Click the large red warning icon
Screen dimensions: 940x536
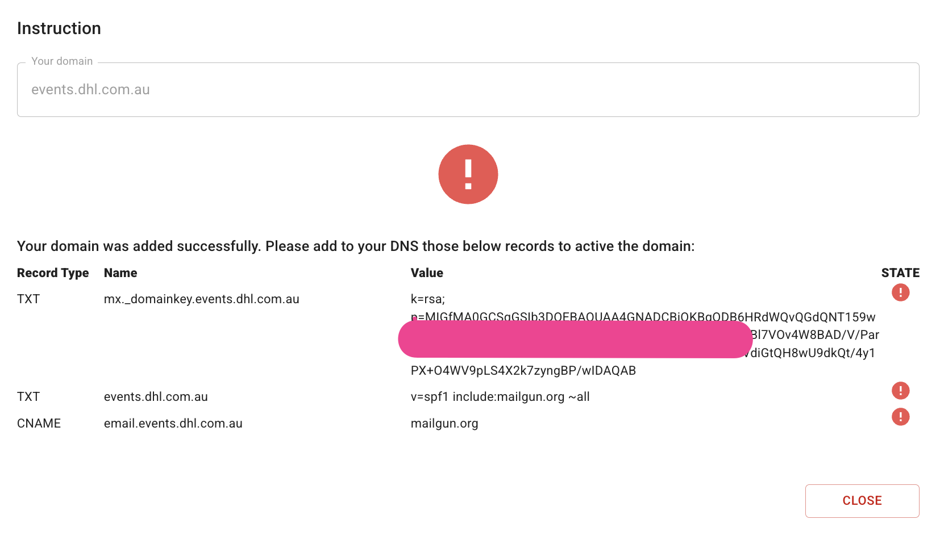468,174
